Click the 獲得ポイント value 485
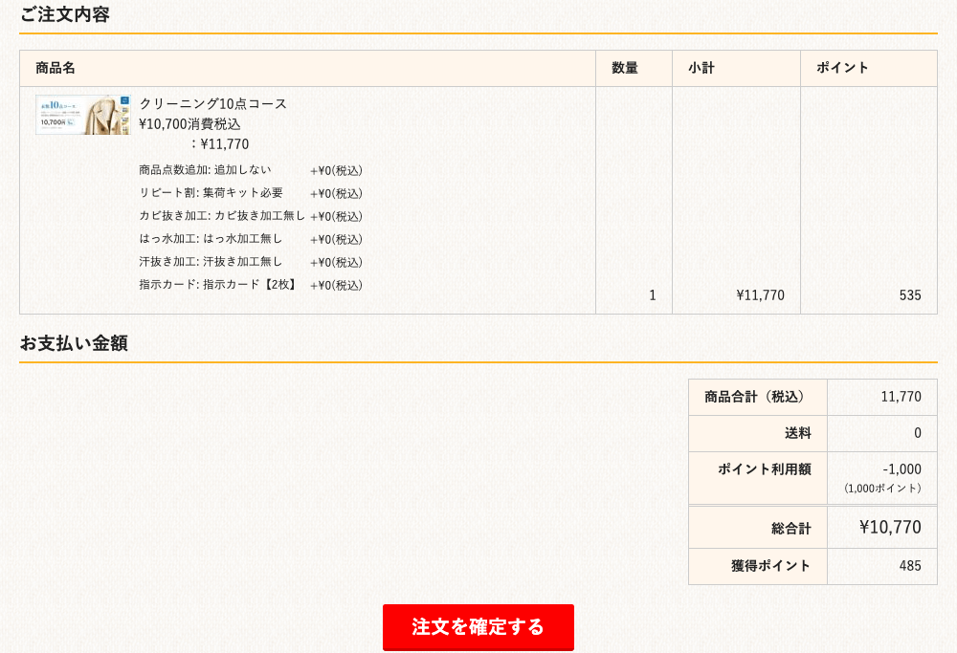 (909, 566)
